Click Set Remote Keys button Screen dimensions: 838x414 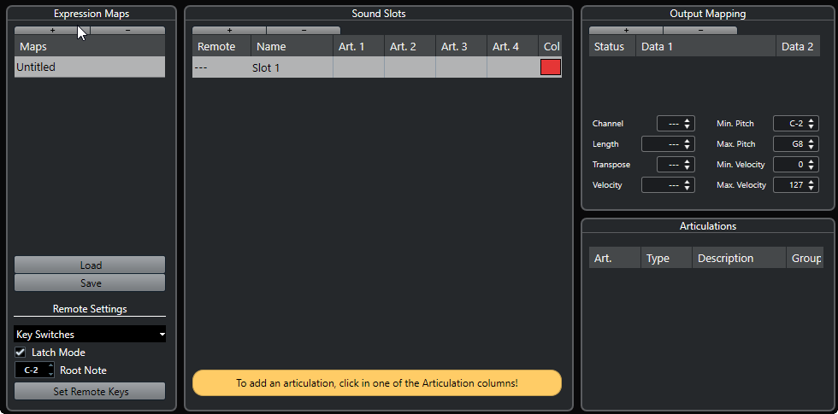90,392
